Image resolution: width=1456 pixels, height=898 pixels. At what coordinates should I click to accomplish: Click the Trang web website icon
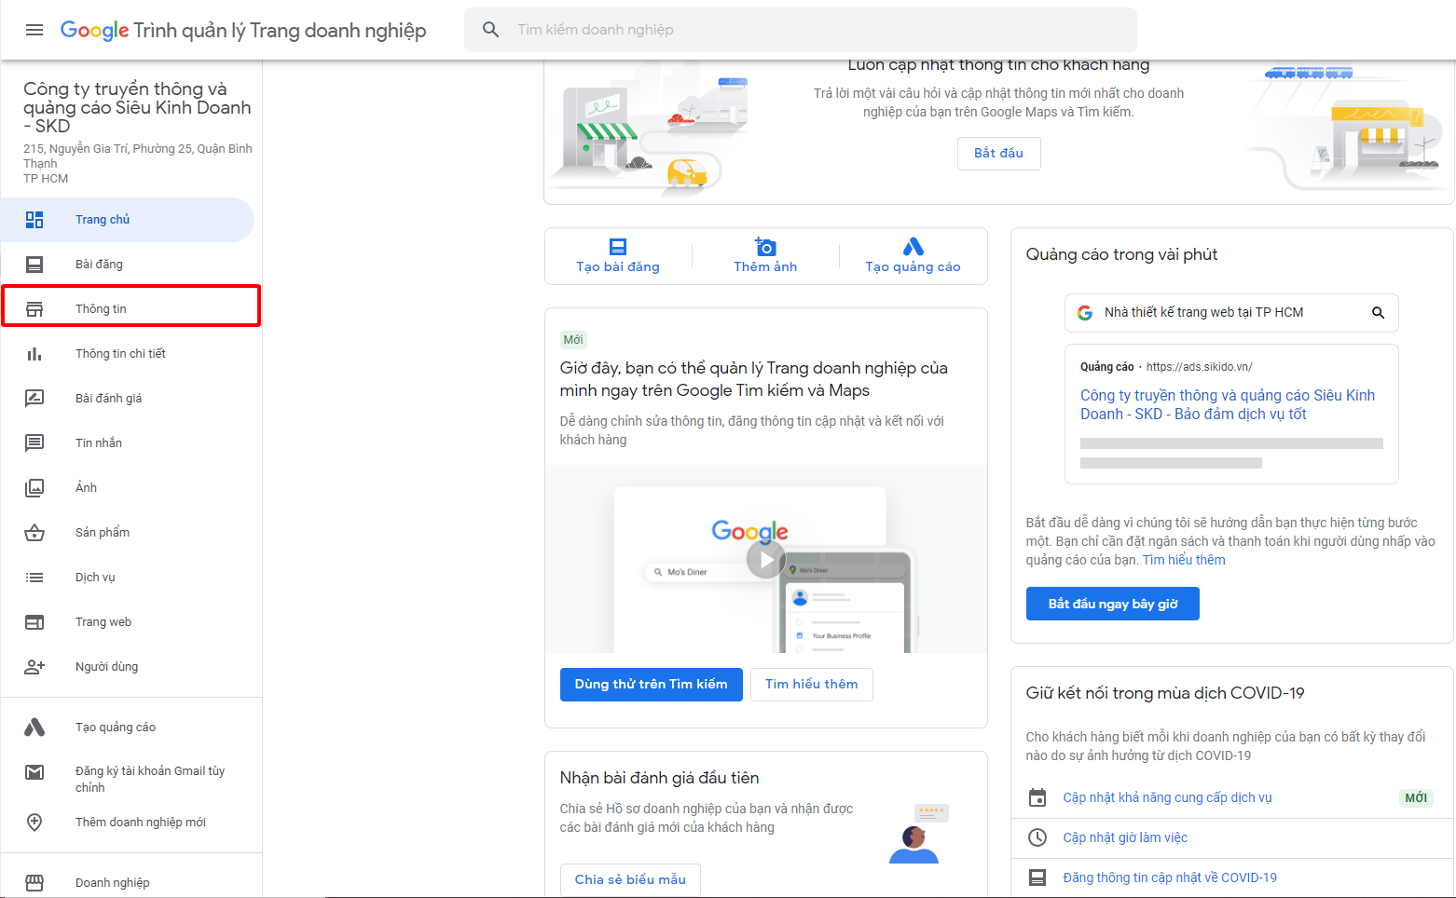click(x=34, y=622)
